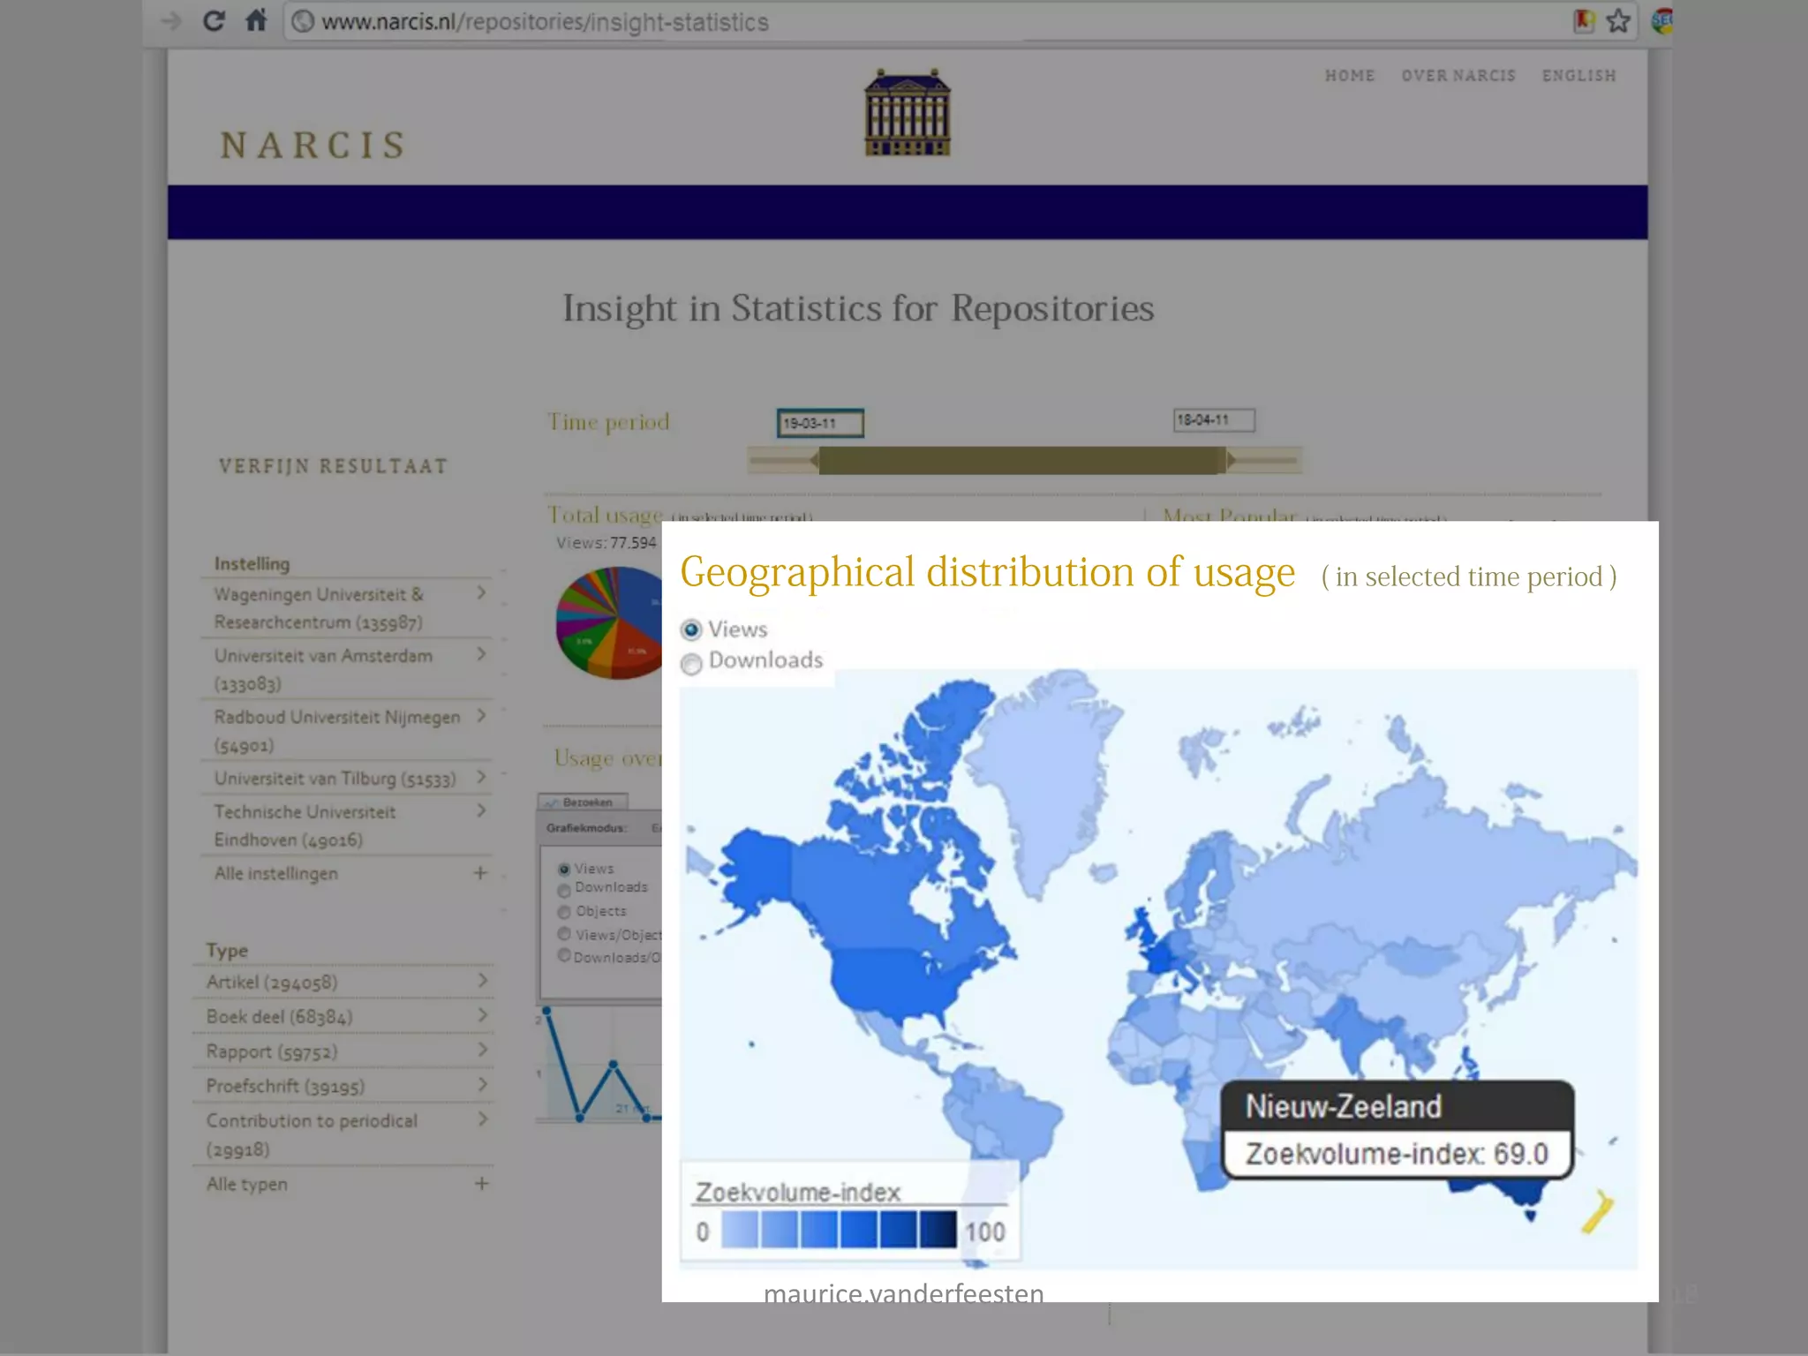The width and height of the screenshot is (1808, 1356).
Task: Select Objects radio in Grafiekmodus panel
Action: pyautogui.click(x=564, y=911)
